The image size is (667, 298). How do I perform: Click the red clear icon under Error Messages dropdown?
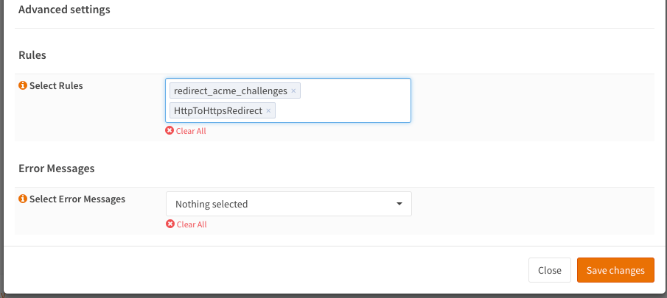[x=170, y=224]
